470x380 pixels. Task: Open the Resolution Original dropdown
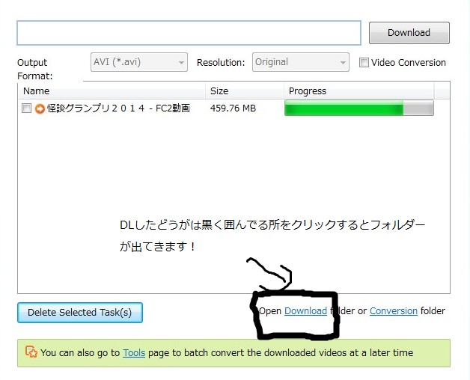click(x=301, y=62)
